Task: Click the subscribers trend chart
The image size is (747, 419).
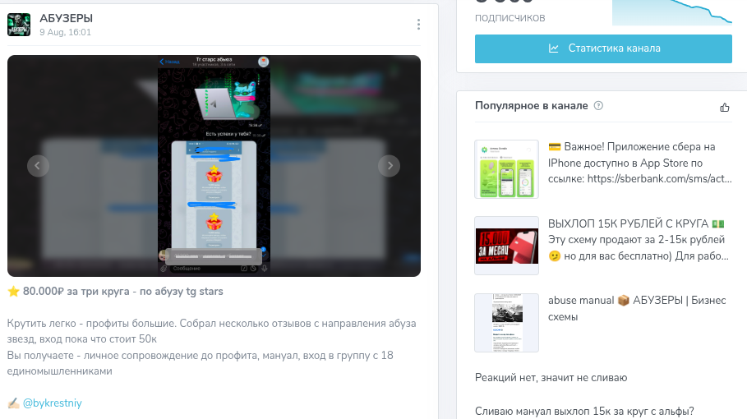Action: coord(671,12)
